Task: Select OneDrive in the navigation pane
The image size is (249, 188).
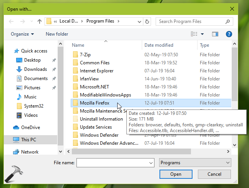Action: pos(27,128)
